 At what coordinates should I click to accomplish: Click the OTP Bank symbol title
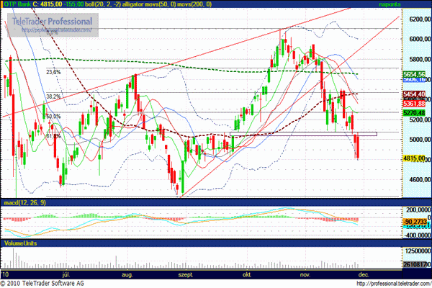click(x=19, y=4)
